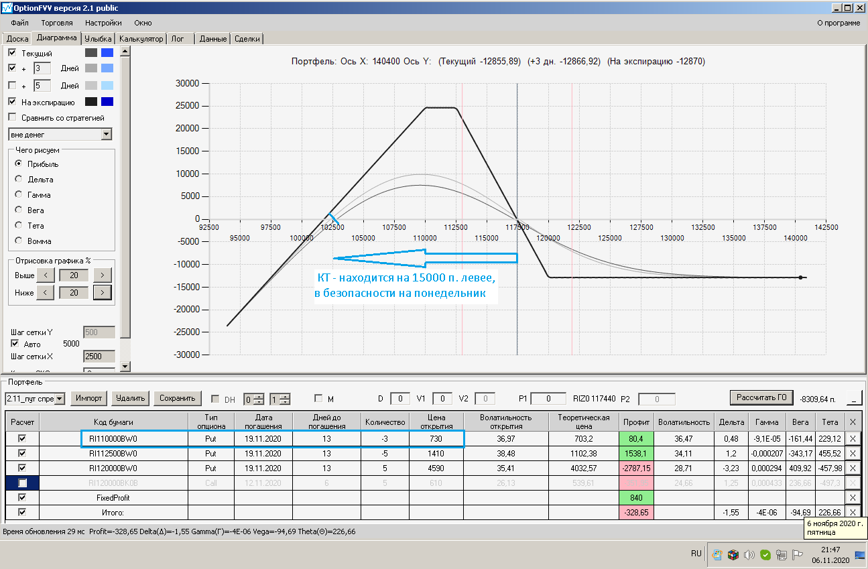
Task: Uncheck the +3 Дней curve checkbox
Action: tap(12, 68)
